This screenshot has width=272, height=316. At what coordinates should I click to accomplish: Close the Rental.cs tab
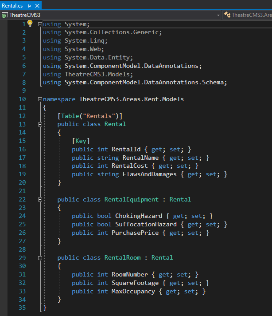tap(37, 6)
